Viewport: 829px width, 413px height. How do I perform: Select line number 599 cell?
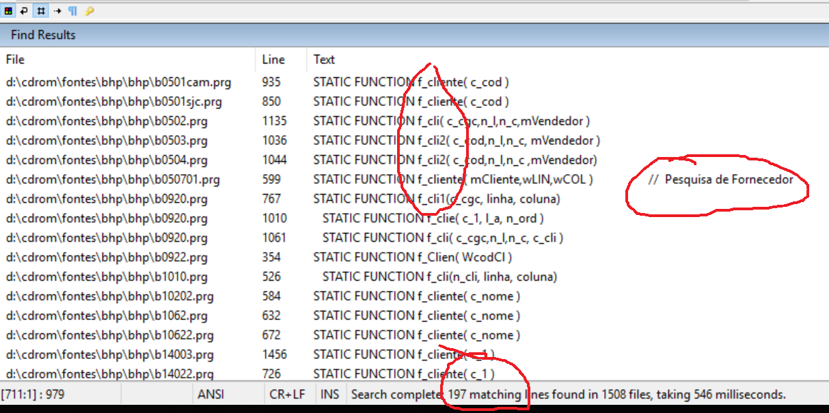coord(271,180)
